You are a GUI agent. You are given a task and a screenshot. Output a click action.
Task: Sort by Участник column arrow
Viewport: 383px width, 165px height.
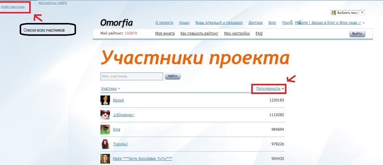click(x=119, y=89)
